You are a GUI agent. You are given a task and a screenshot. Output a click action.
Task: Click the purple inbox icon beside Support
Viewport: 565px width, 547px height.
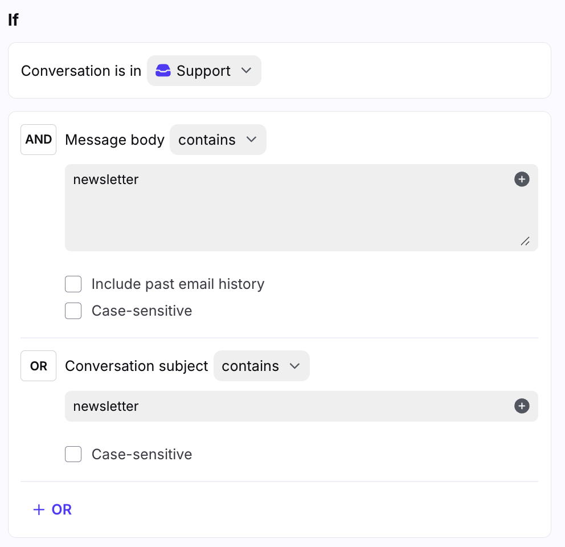tap(163, 71)
